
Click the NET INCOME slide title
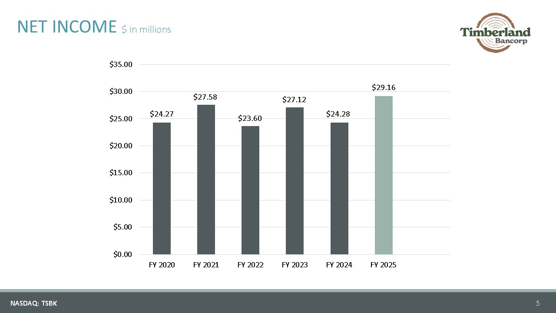point(67,27)
